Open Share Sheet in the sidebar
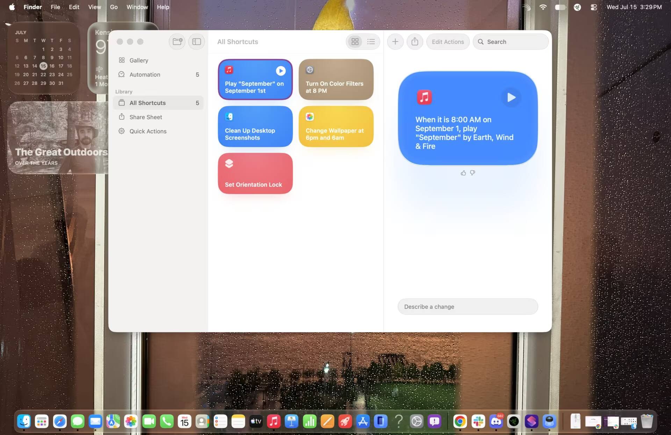The height and width of the screenshot is (435, 671). [158, 117]
